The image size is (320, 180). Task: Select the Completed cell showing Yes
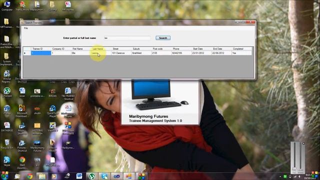241,53
